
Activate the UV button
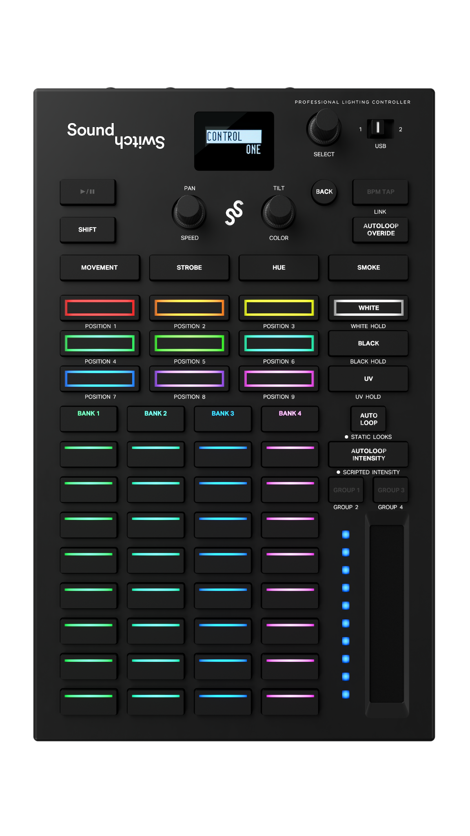368,379
